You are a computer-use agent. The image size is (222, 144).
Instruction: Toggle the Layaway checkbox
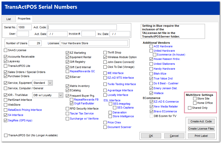[x=5, y=61]
